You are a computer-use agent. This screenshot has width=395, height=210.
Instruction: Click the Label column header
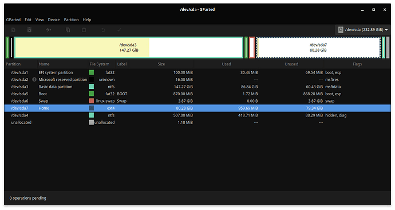point(122,64)
